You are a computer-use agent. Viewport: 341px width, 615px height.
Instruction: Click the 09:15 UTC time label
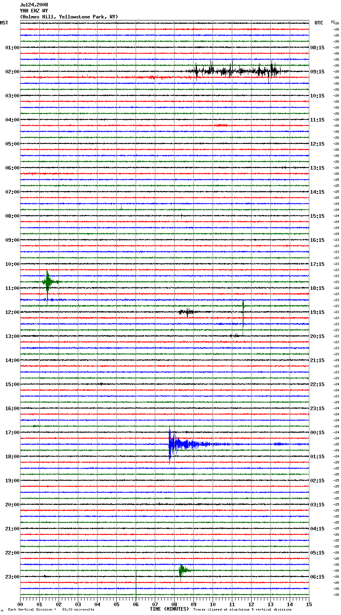pyautogui.click(x=317, y=72)
